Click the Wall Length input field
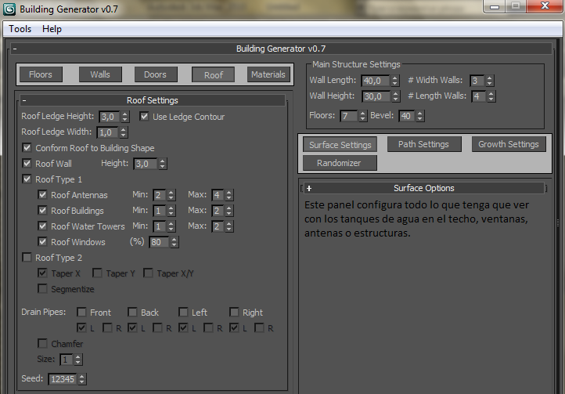Viewport: 565px width, 394px height. click(x=371, y=81)
